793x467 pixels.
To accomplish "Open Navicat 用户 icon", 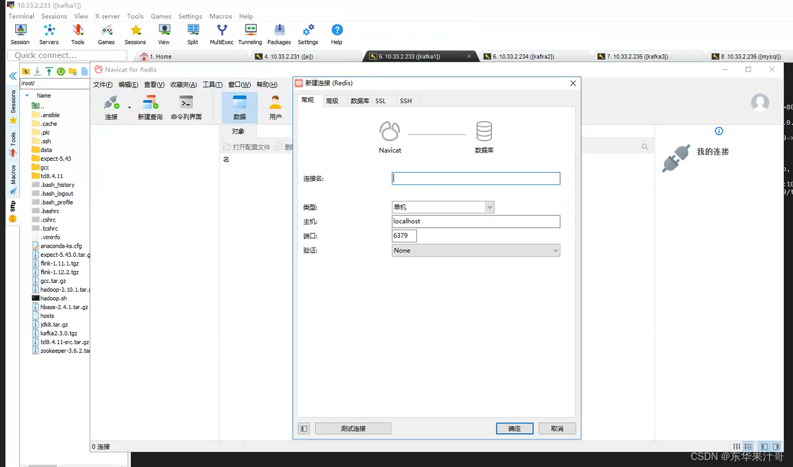I will click(x=276, y=103).
